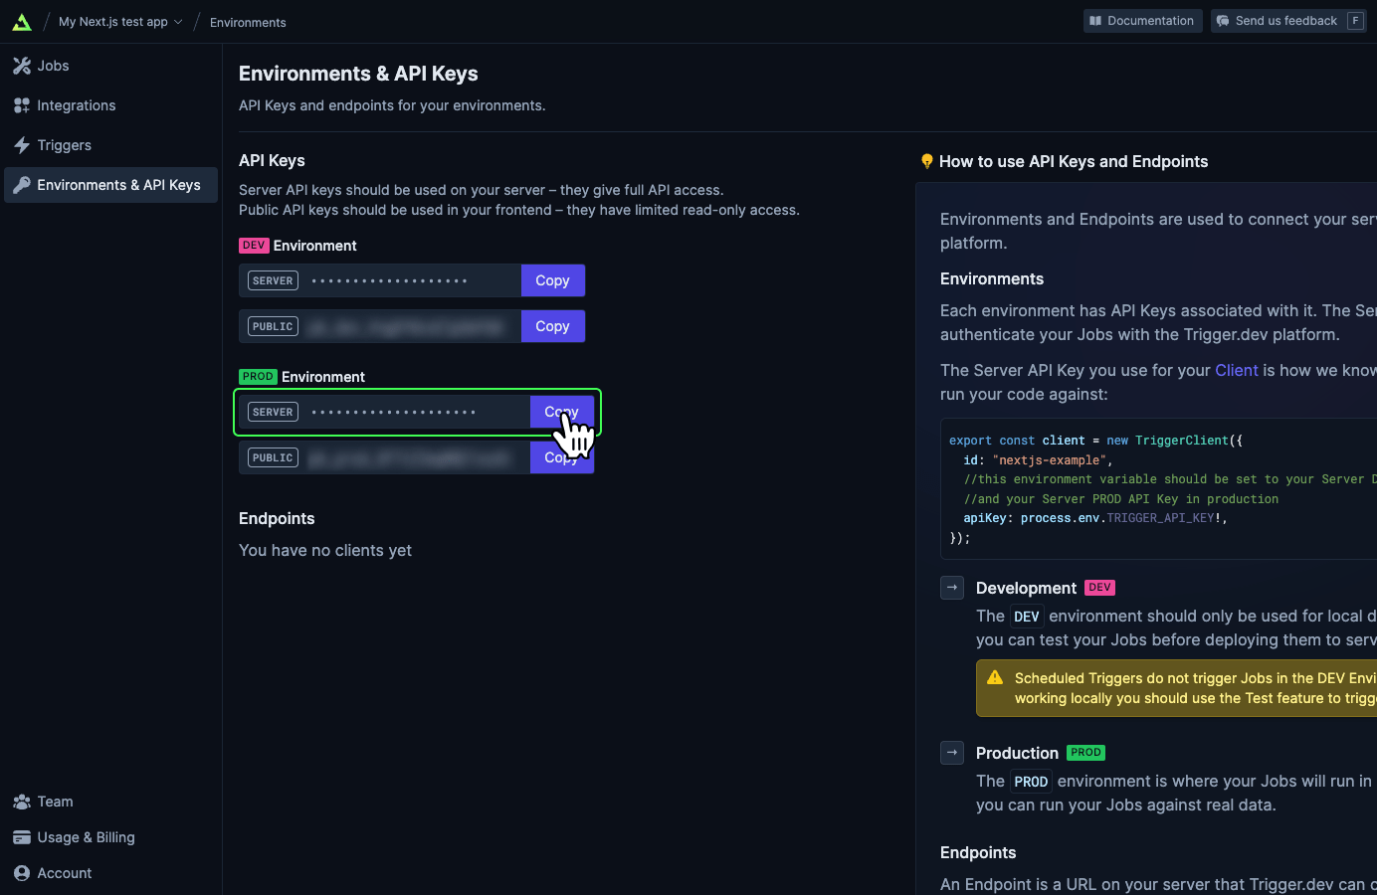Click Send us feedback button
The width and height of the screenshot is (1377, 895).
(x=1288, y=21)
